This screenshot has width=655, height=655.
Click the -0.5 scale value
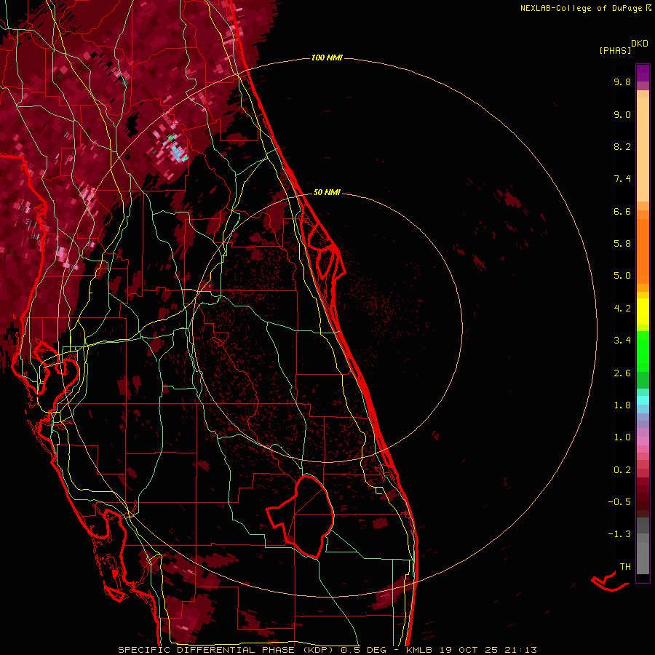619,502
